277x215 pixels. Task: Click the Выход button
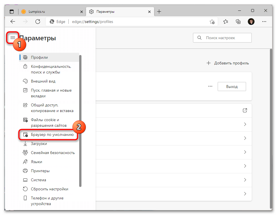(x=232, y=87)
